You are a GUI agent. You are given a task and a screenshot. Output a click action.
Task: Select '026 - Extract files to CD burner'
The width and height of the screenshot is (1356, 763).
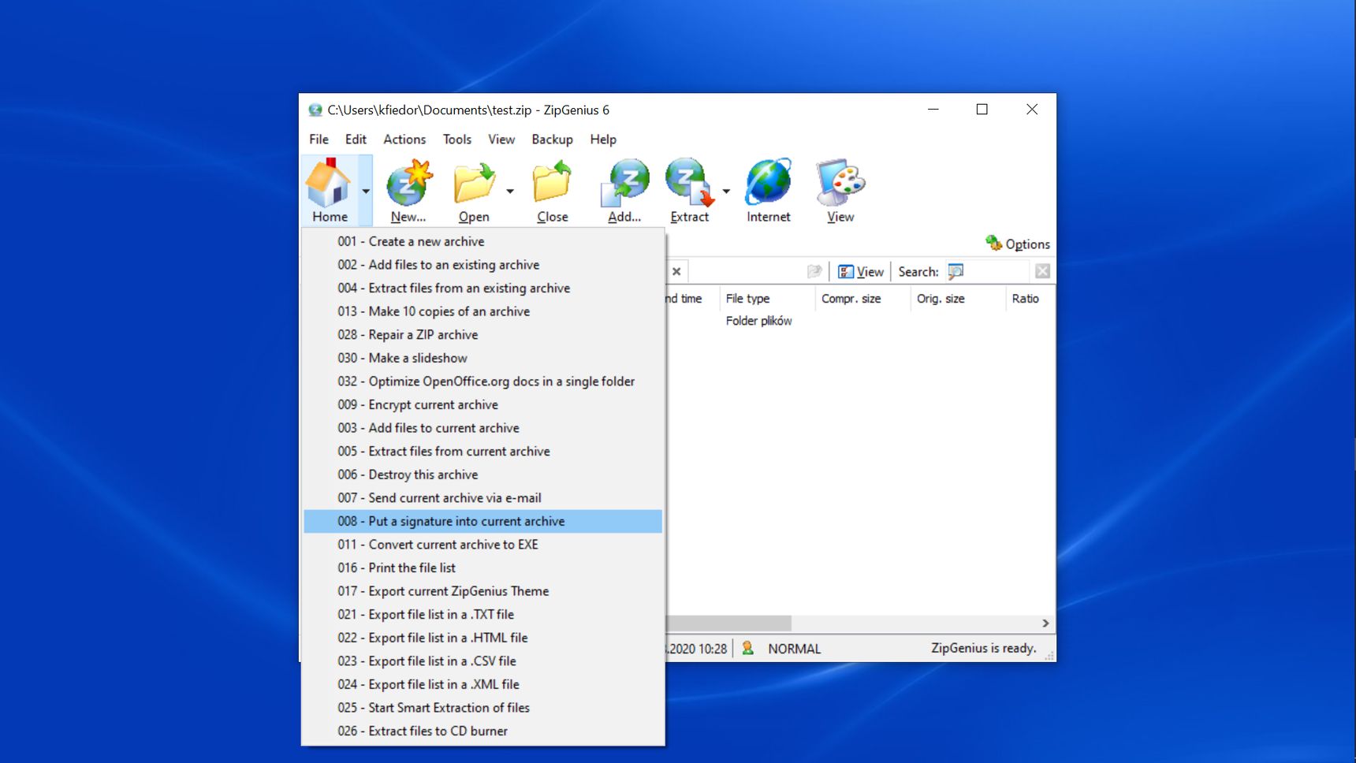[x=482, y=731]
